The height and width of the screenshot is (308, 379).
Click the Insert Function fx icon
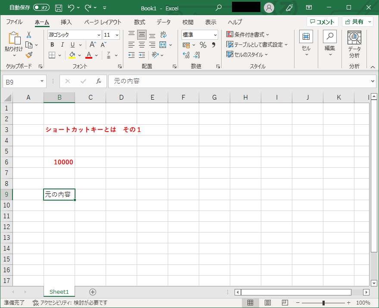(x=99, y=81)
